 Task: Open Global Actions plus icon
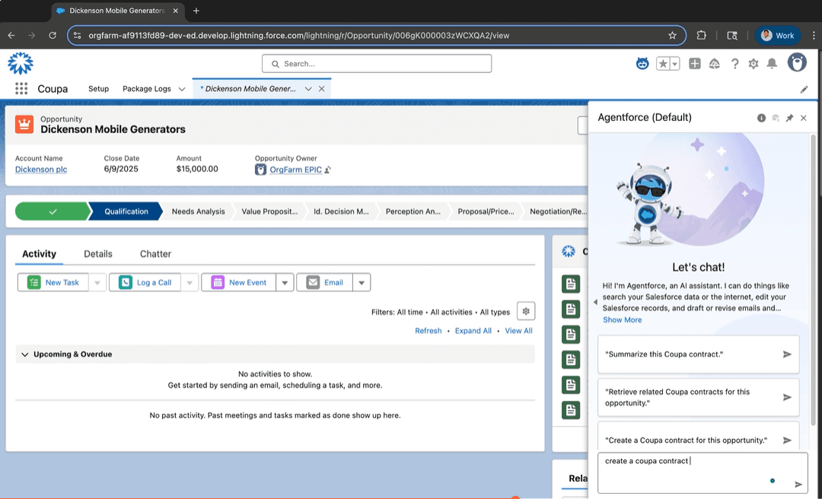[695, 64]
